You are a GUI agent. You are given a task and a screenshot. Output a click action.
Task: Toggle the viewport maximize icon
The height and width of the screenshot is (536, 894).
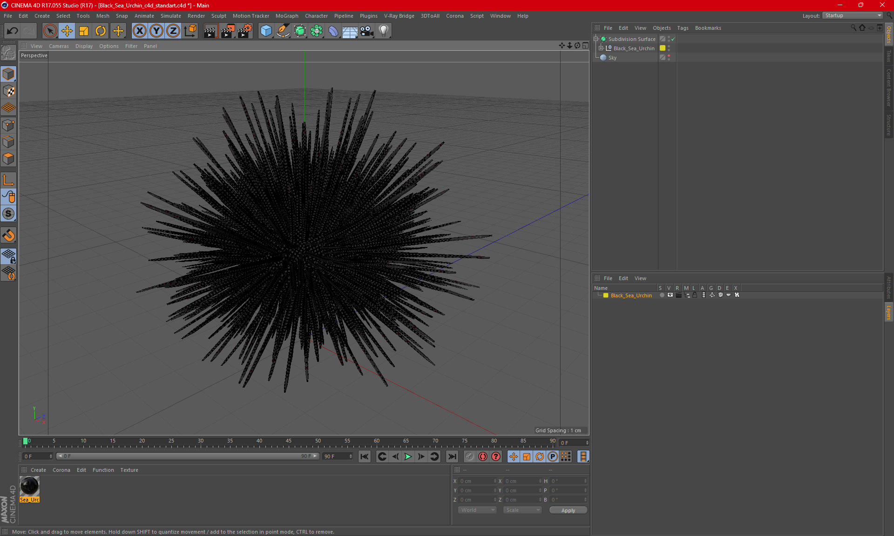(585, 46)
